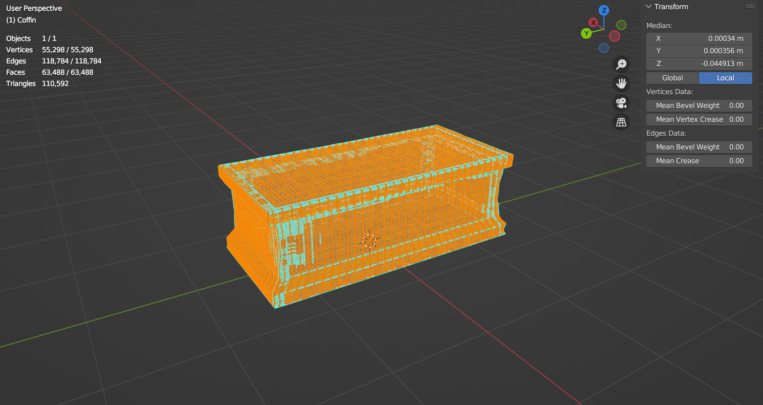The width and height of the screenshot is (763, 405).
Task: Click the zoom magnifier viewport icon
Action: click(621, 64)
